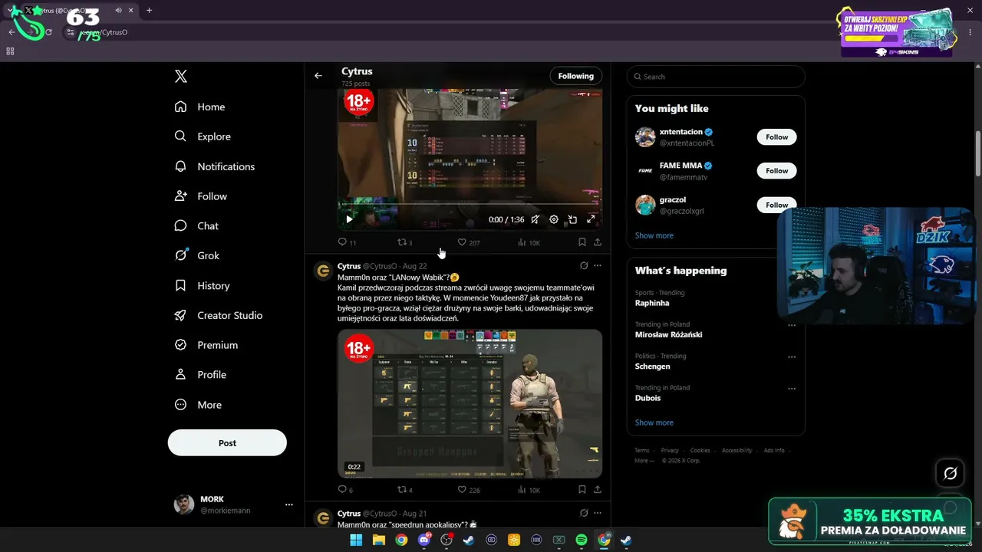The width and height of the screenshot is (982, 552).
Task: Unmute the 1:36 video
Action: tap(535, 219)
